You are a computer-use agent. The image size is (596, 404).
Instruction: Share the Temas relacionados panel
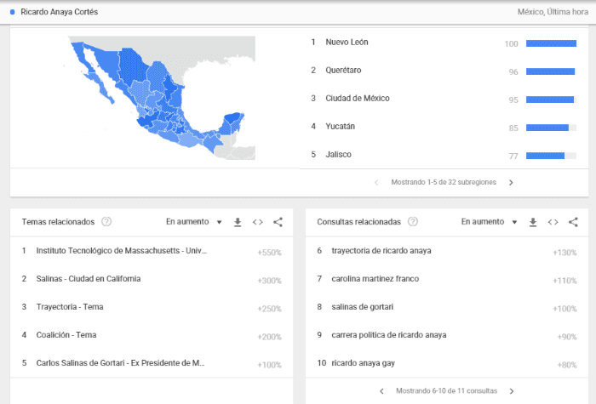278,222
